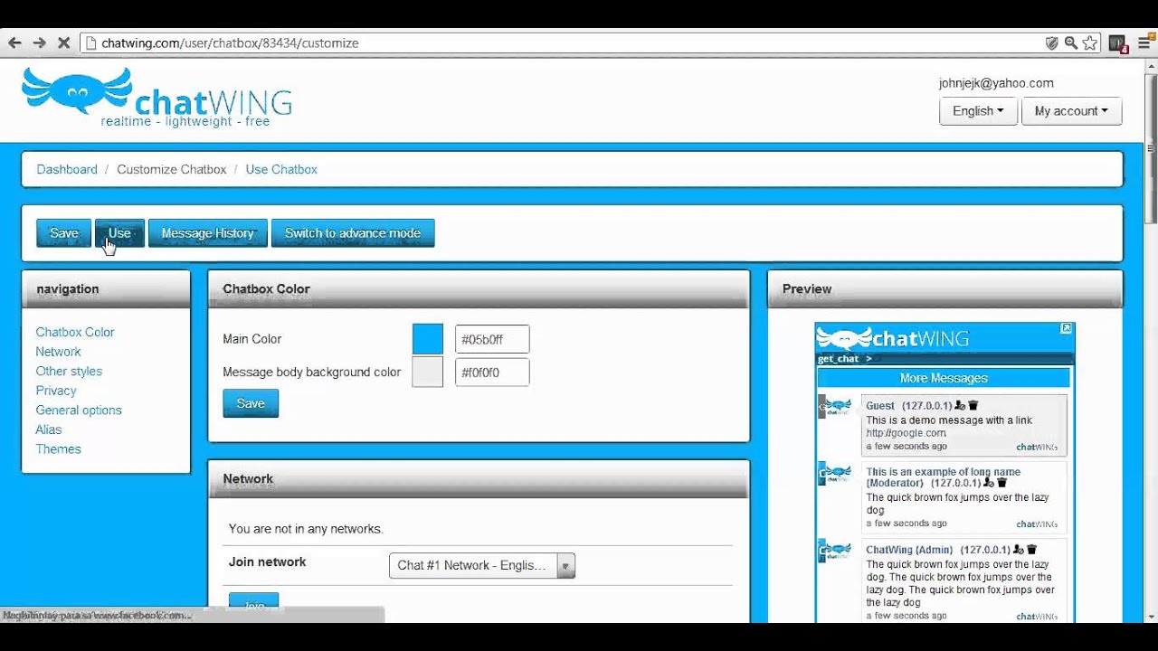The height and width of the screenshot is (651, 1158).
Task: Click the 'You are not in any networks.' text
Action: 306,529
